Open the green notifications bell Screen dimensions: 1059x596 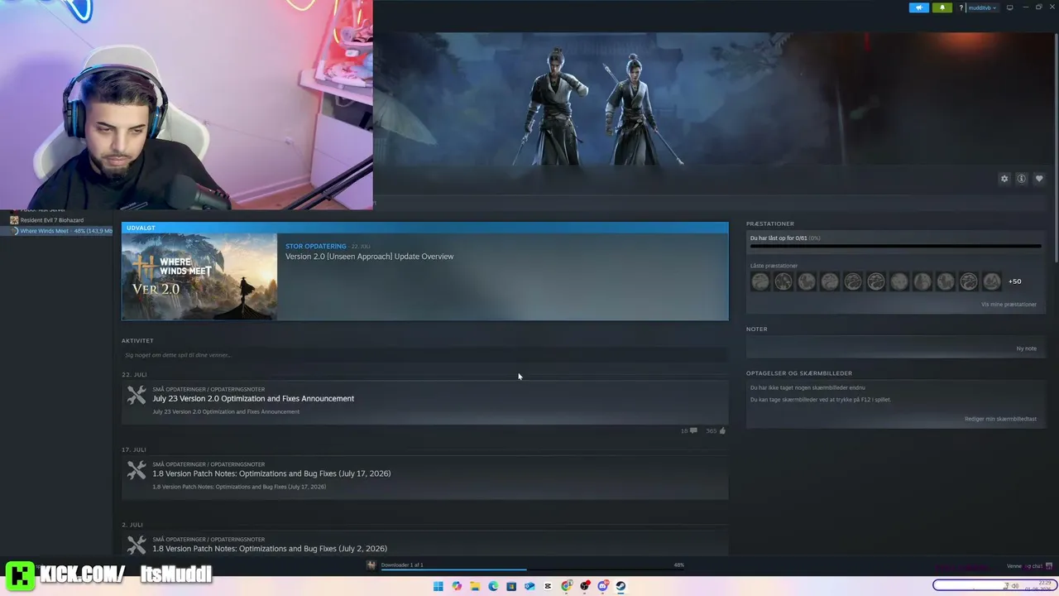[x=942, y=7]
